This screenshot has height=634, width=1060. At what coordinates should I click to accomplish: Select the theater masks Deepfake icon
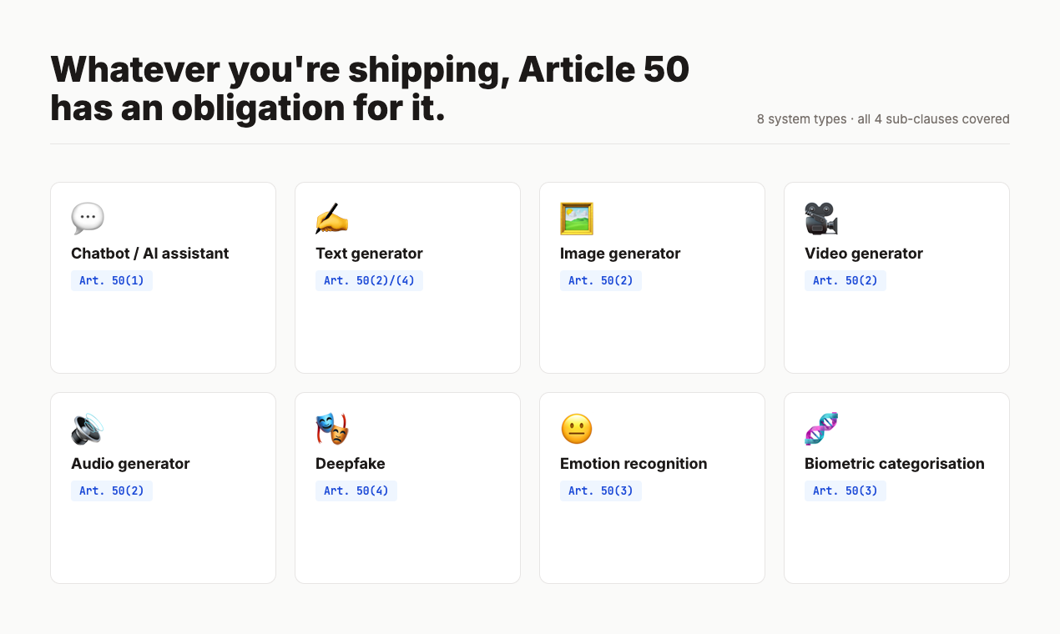tap(332, 428)
